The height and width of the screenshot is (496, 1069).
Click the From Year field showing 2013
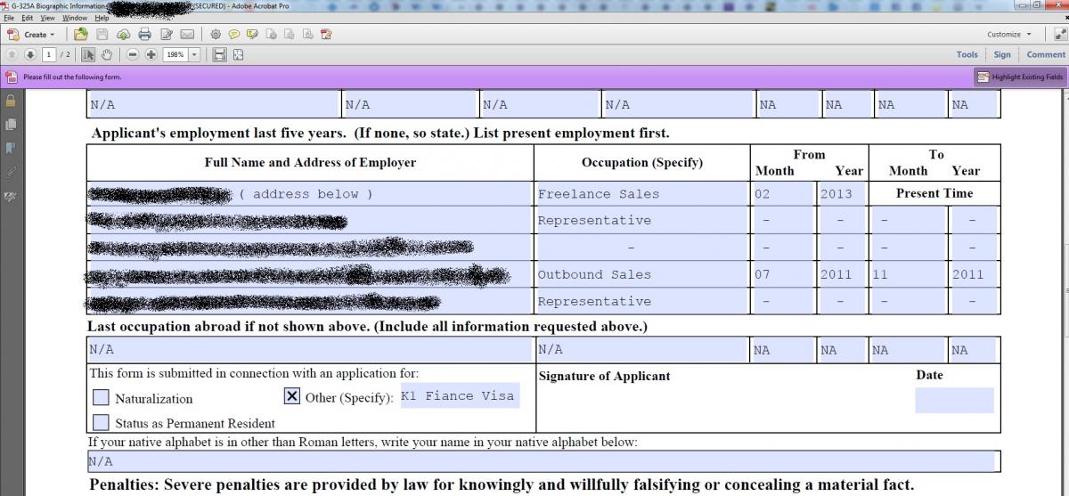841,193
